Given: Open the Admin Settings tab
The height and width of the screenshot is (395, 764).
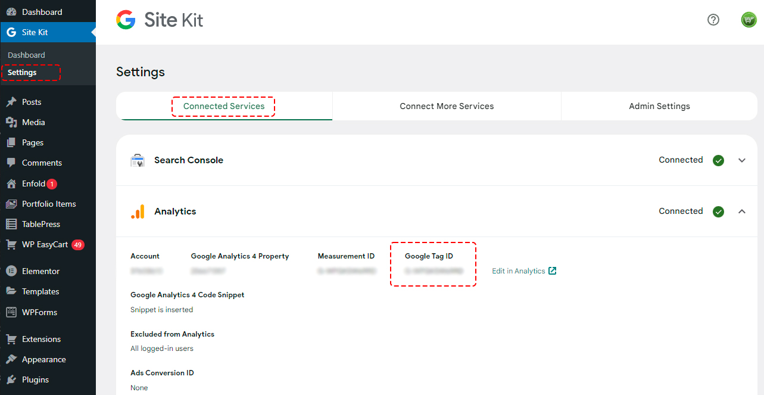Looking at the screenshot, I should (659, 106).
